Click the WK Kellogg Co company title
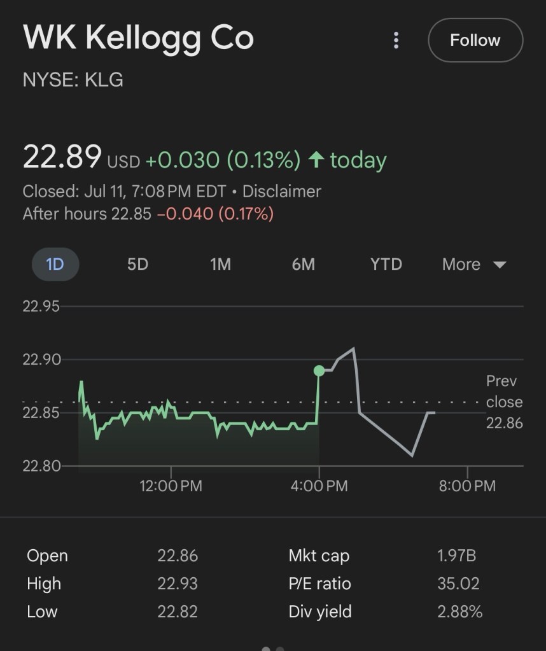 (138, 38)
